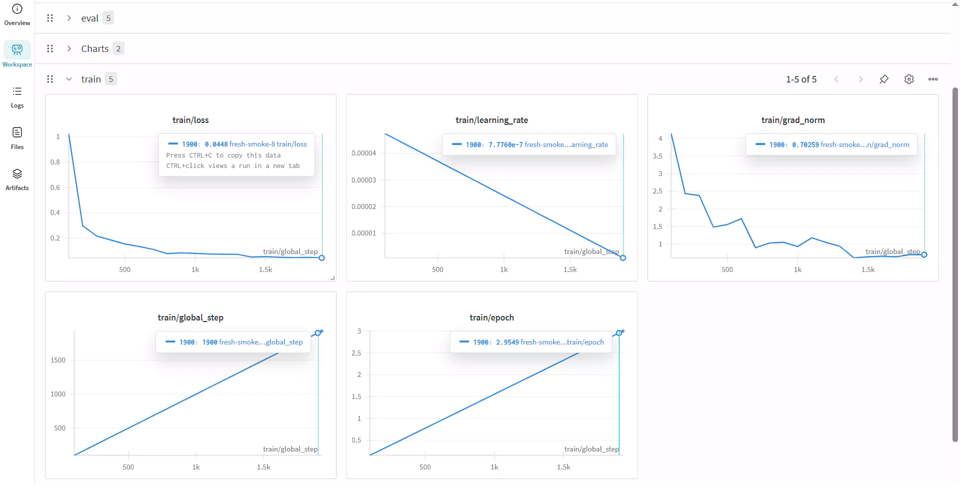Expand the Charts section chevron
The image size is (960, 491).
tap(69, 48)
